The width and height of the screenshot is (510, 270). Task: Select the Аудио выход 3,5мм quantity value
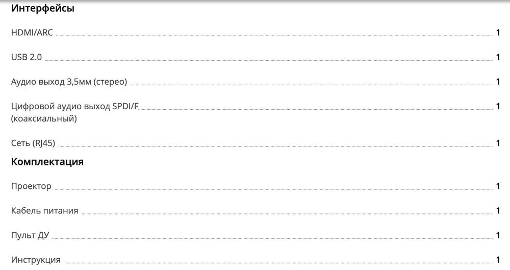(x=498, y=82)
